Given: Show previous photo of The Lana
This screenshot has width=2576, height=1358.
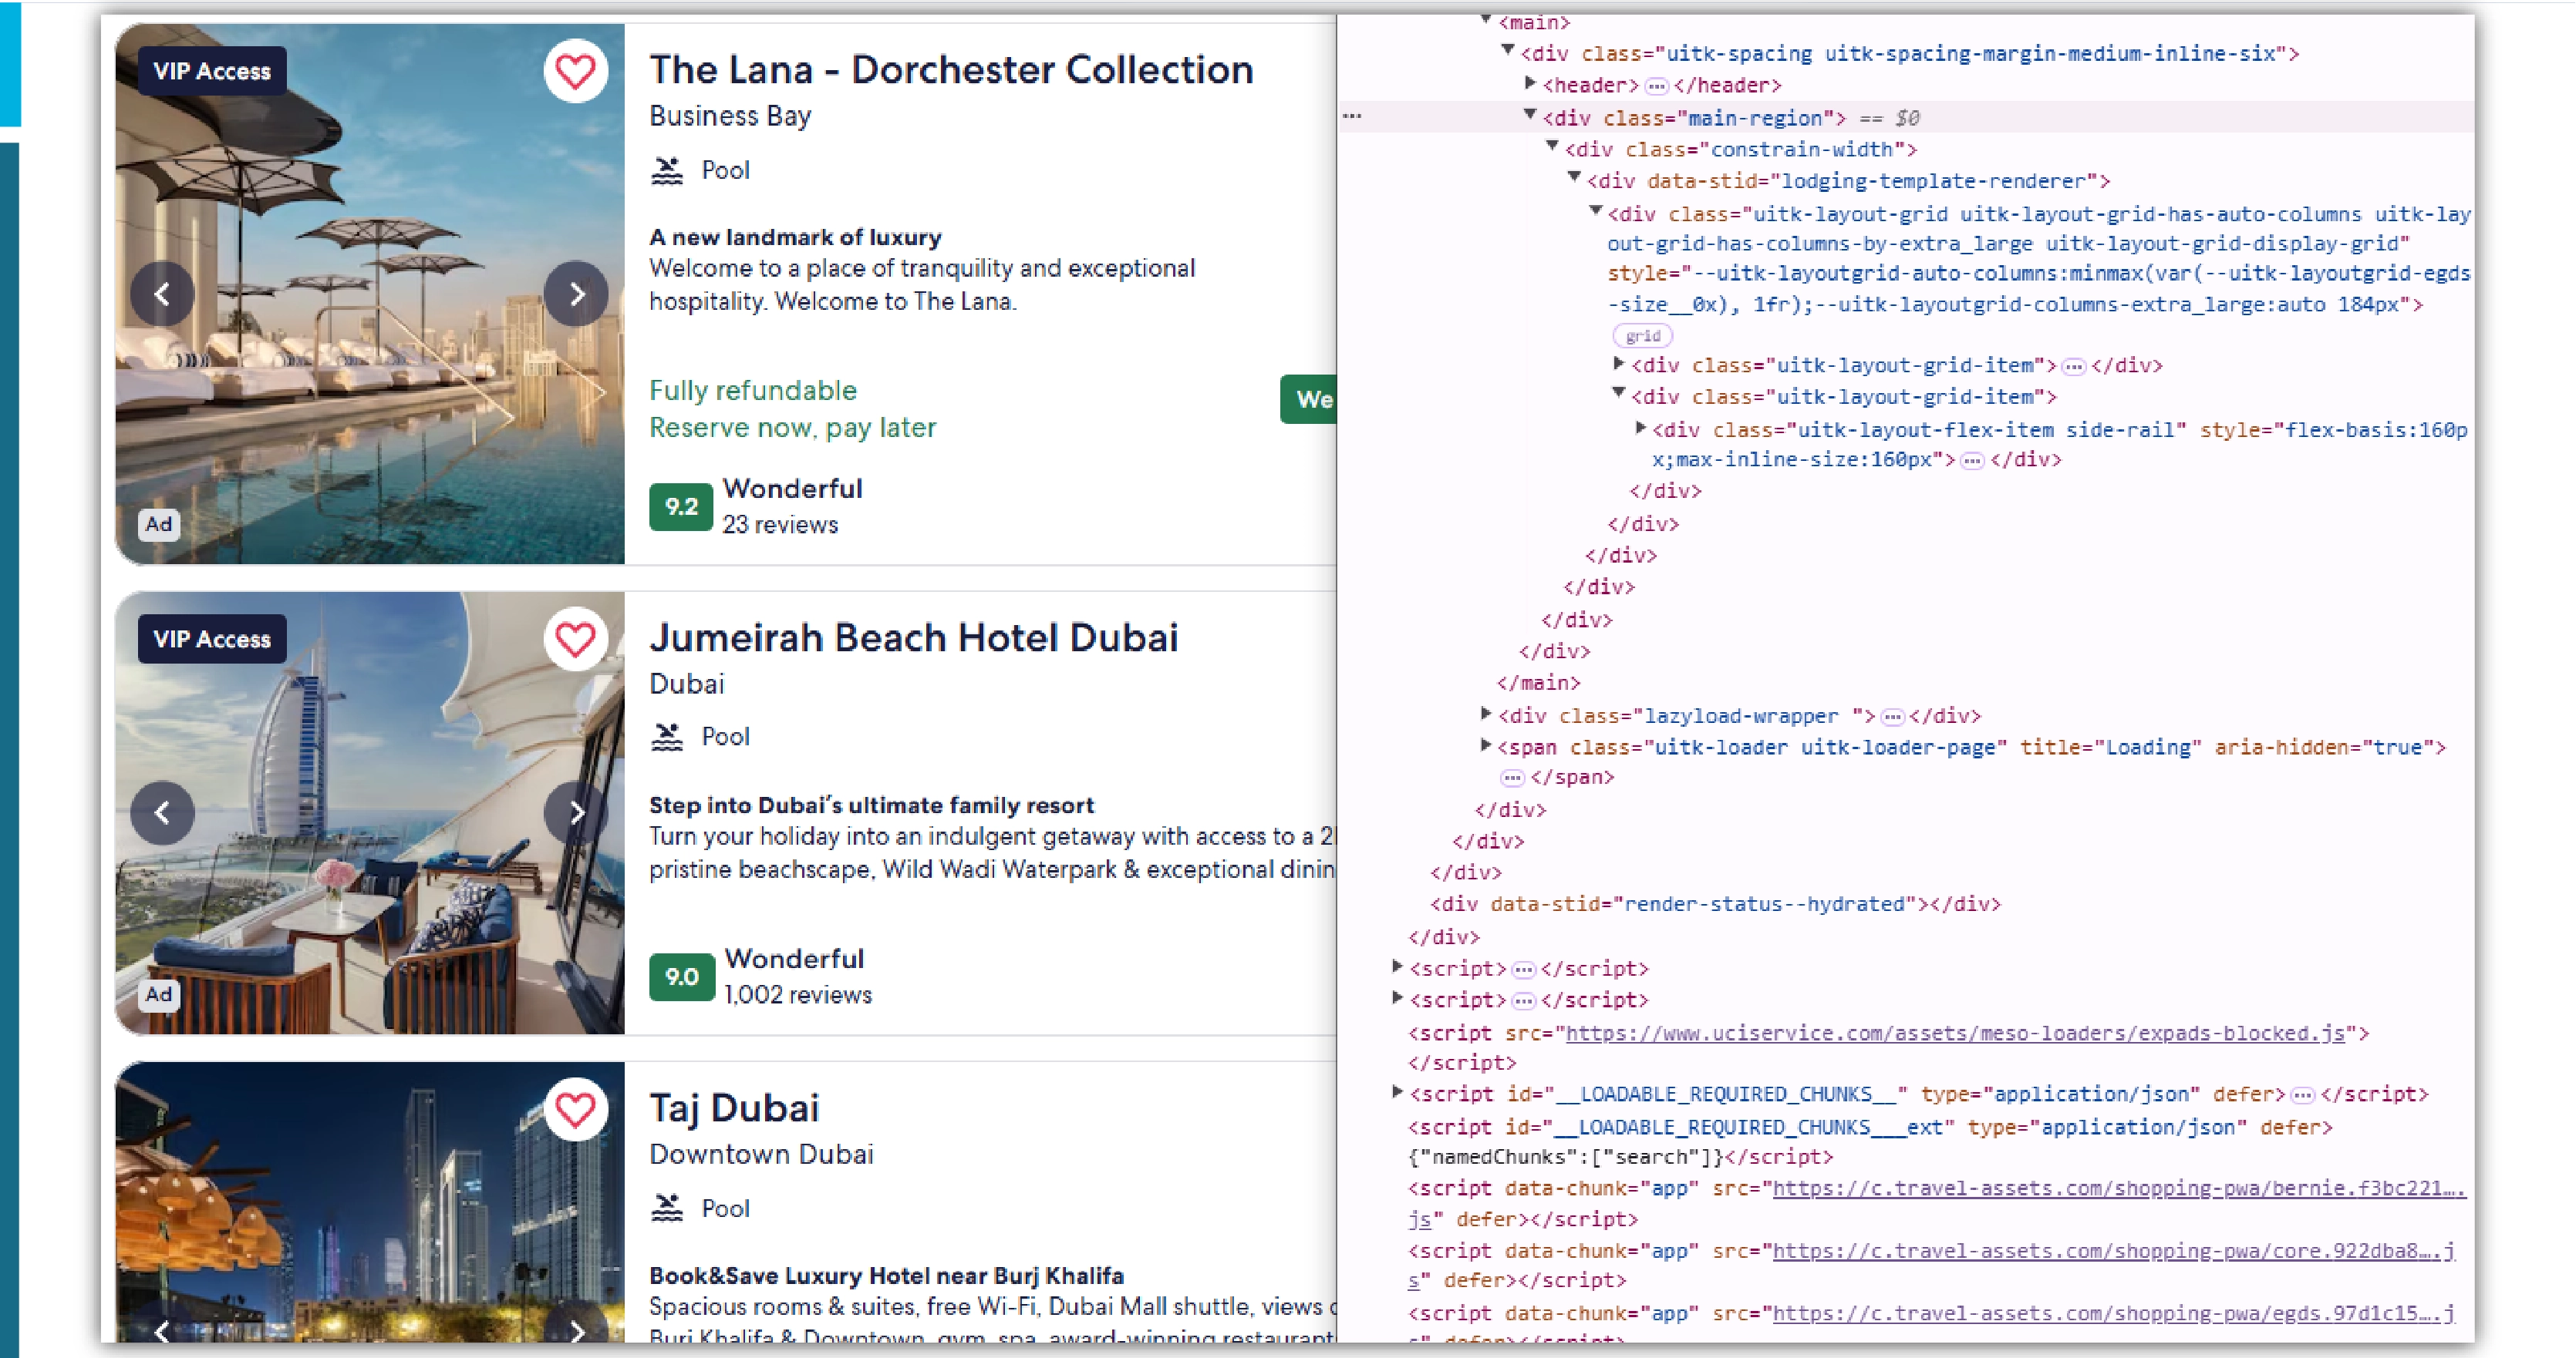Looking at the screenshot, I should (163, 294).
